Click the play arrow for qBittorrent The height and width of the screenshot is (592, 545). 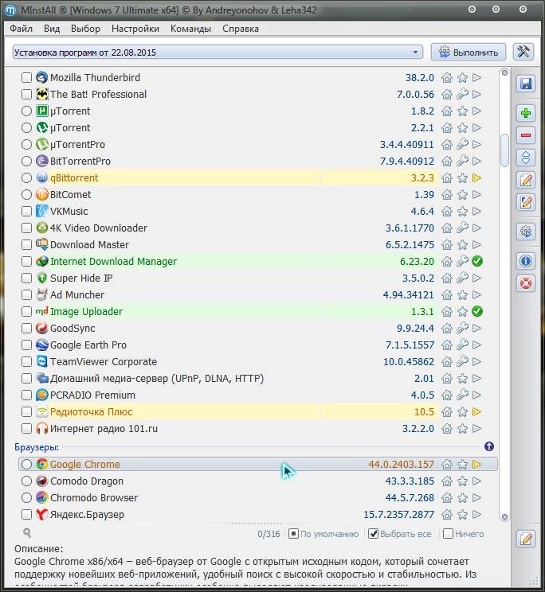[x=477, y=177]
